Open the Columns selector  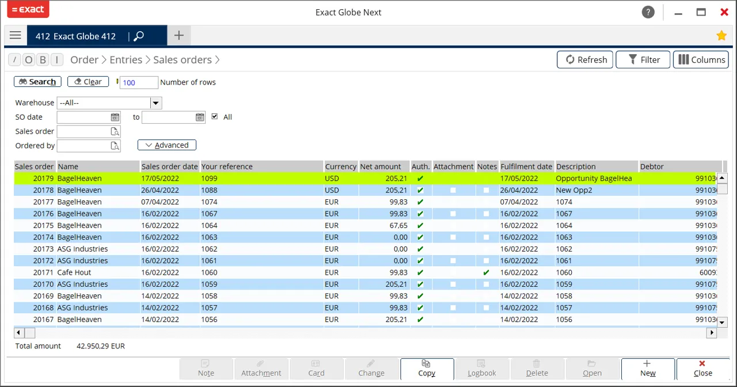coord(701,59)
